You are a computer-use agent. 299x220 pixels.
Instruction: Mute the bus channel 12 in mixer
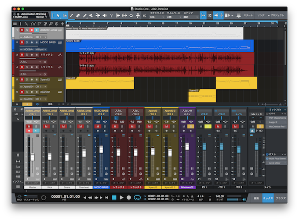[x=218, y=127]
